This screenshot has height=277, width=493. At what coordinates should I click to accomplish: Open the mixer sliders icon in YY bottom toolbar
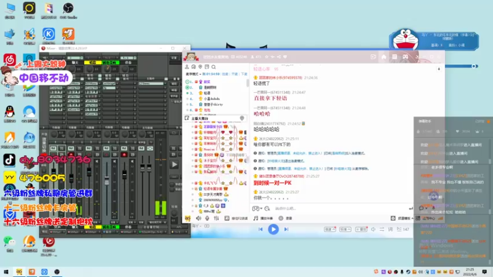[x=216, y=218]
